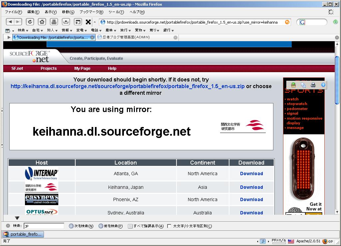This screenshot has width=341, height=246.
Task: Click the INTERNAP host logo
Action: [41, 173]
